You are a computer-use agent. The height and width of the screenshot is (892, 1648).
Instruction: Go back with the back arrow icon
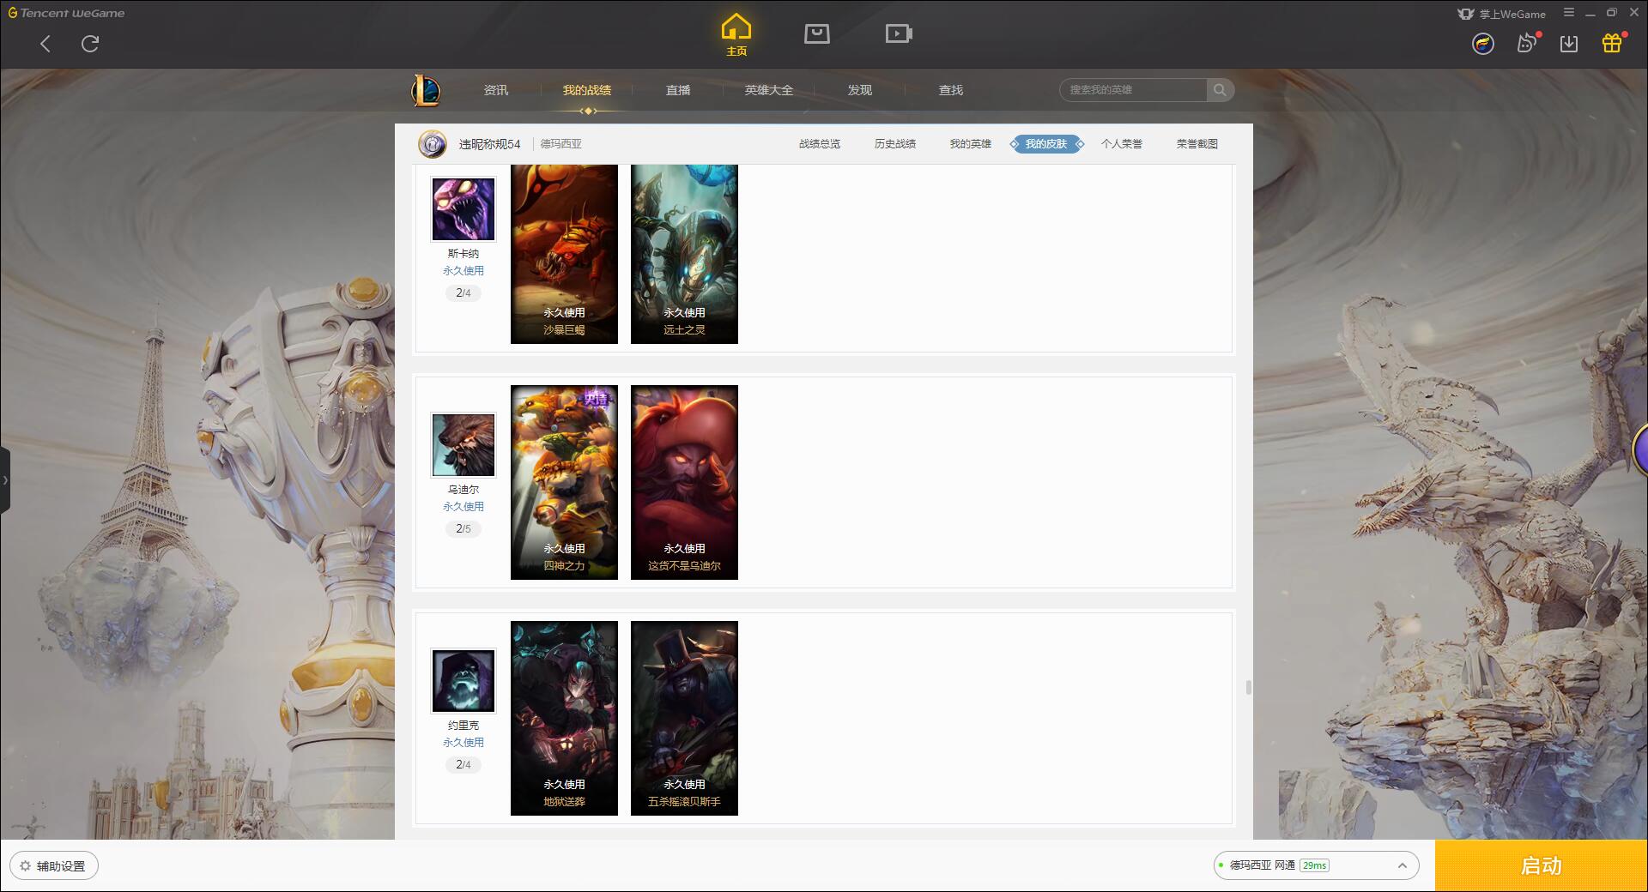coord(45,44)
